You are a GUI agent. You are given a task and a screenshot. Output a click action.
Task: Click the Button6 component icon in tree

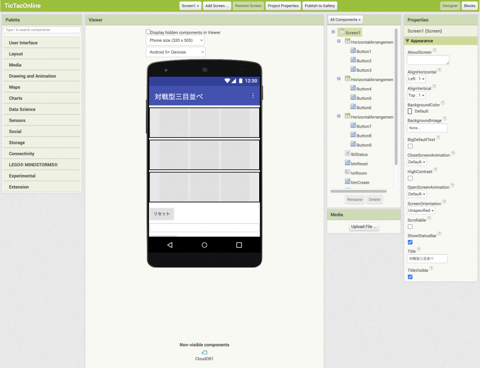(353, 107)
